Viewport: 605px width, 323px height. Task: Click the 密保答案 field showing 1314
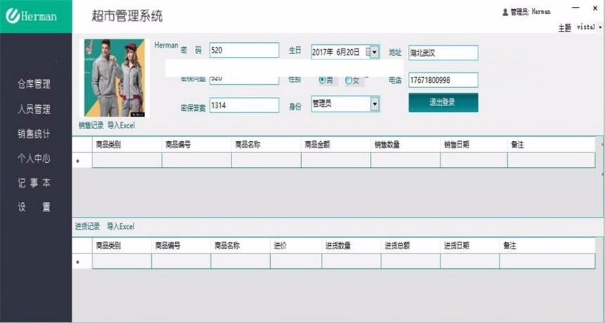244,105
